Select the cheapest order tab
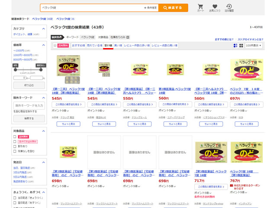 click(108, 45)
